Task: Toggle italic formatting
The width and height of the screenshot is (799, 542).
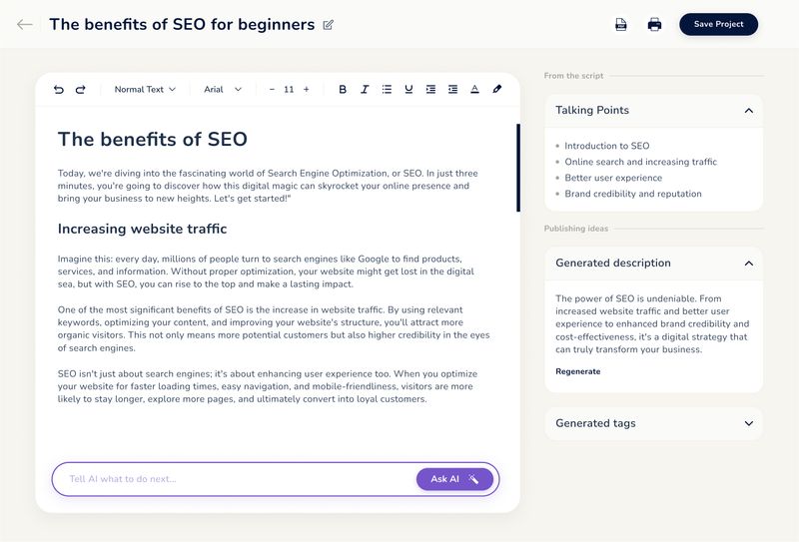Action: click(365, 90)
